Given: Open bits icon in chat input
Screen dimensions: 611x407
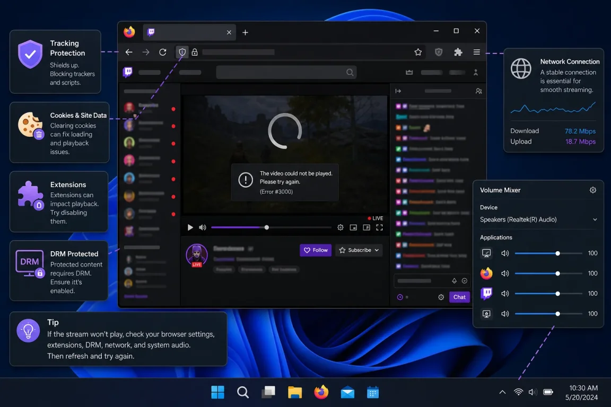Looking at the screenshot, I should (x=455, y=281).
